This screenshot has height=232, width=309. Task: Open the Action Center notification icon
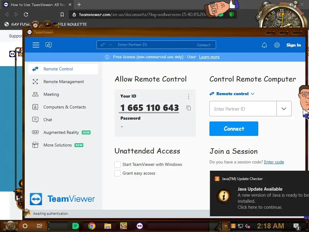[x=296, y=226]
